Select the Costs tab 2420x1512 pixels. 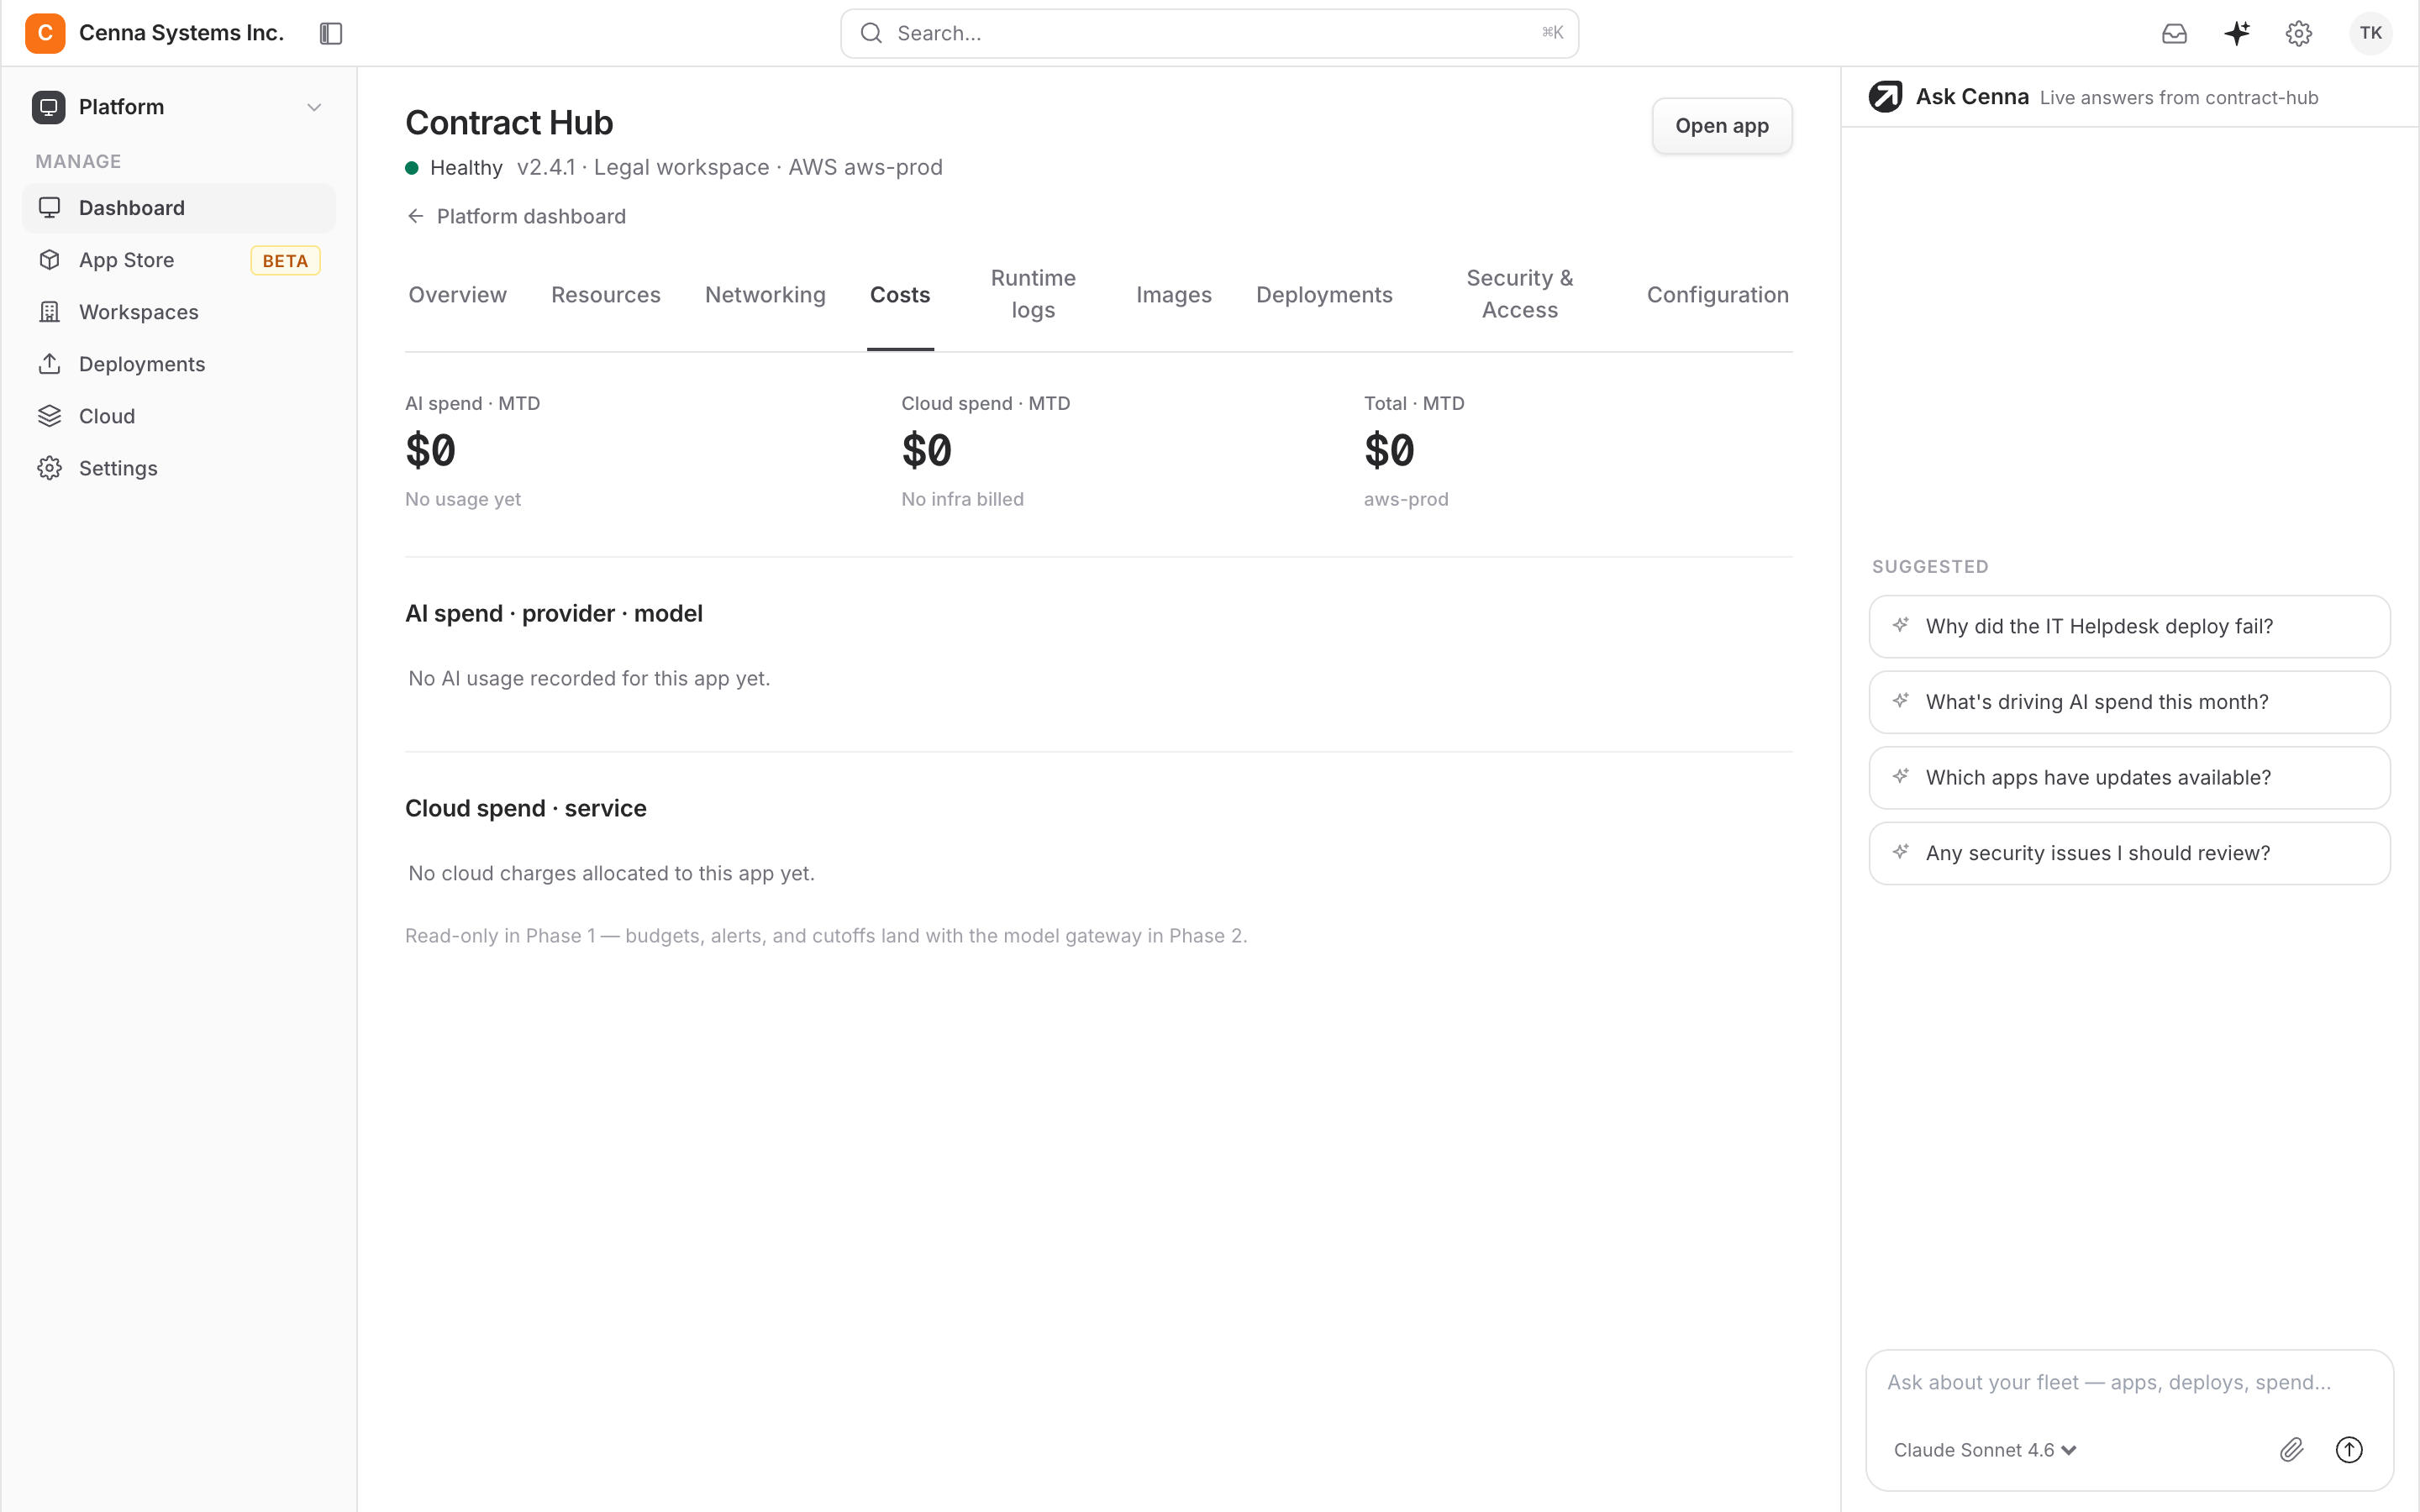[x=900, y=295]
